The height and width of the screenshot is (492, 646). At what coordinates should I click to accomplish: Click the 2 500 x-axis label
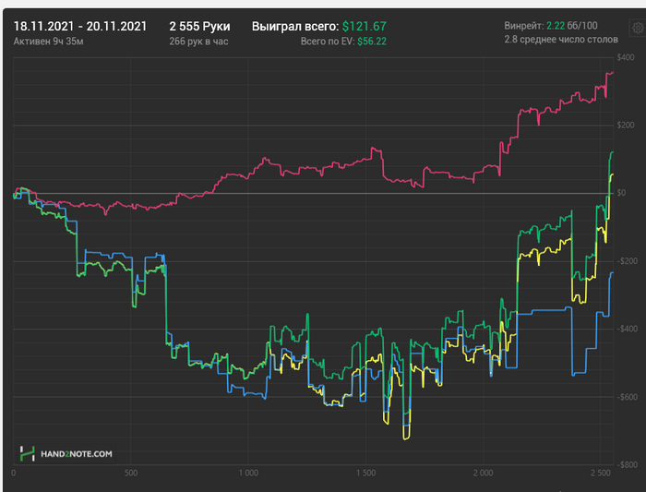point(601,473)
